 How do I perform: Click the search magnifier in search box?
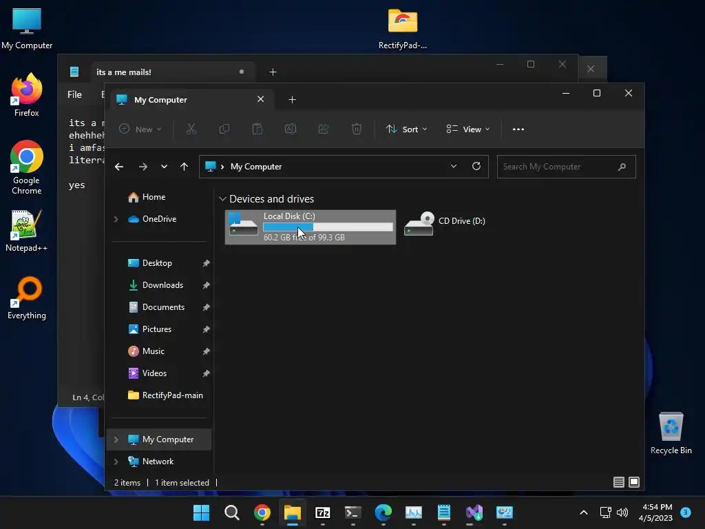coord(622,167)
